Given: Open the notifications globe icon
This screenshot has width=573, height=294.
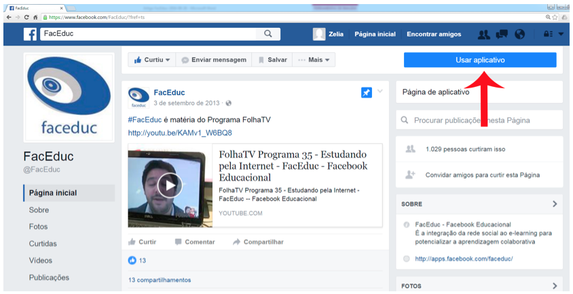Looking at the screenshot, I should click(519, 35).
